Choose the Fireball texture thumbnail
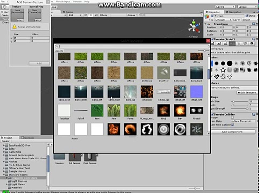The width and height of the screenshot is (259, 193). pos(197,110)
